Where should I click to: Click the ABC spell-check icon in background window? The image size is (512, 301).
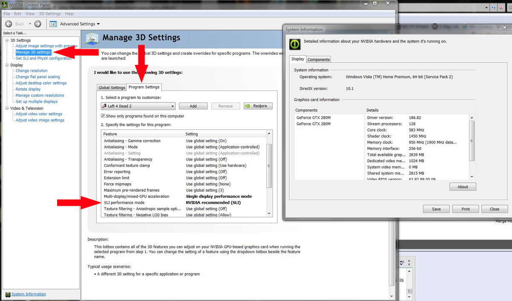click(402, 263)
